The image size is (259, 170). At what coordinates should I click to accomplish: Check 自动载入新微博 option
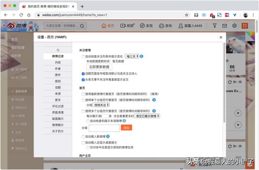(83, 137)
